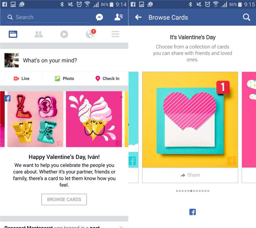Select the LOVE letters card thumbnail
This screenshot has width=256, height=228.
(35, 119)
